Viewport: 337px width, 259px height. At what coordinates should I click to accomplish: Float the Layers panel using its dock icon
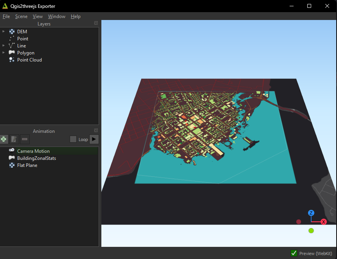coord(96,23)
